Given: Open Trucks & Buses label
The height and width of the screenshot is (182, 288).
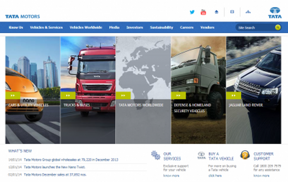Looking at the screenshot, I should click(x=77, y=105).
